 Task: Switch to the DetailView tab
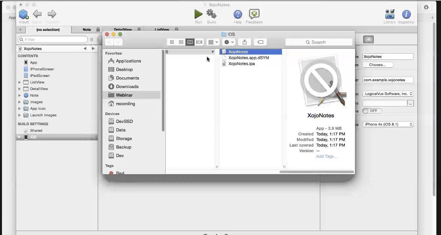pyautogui.click(x=123, y=30)
